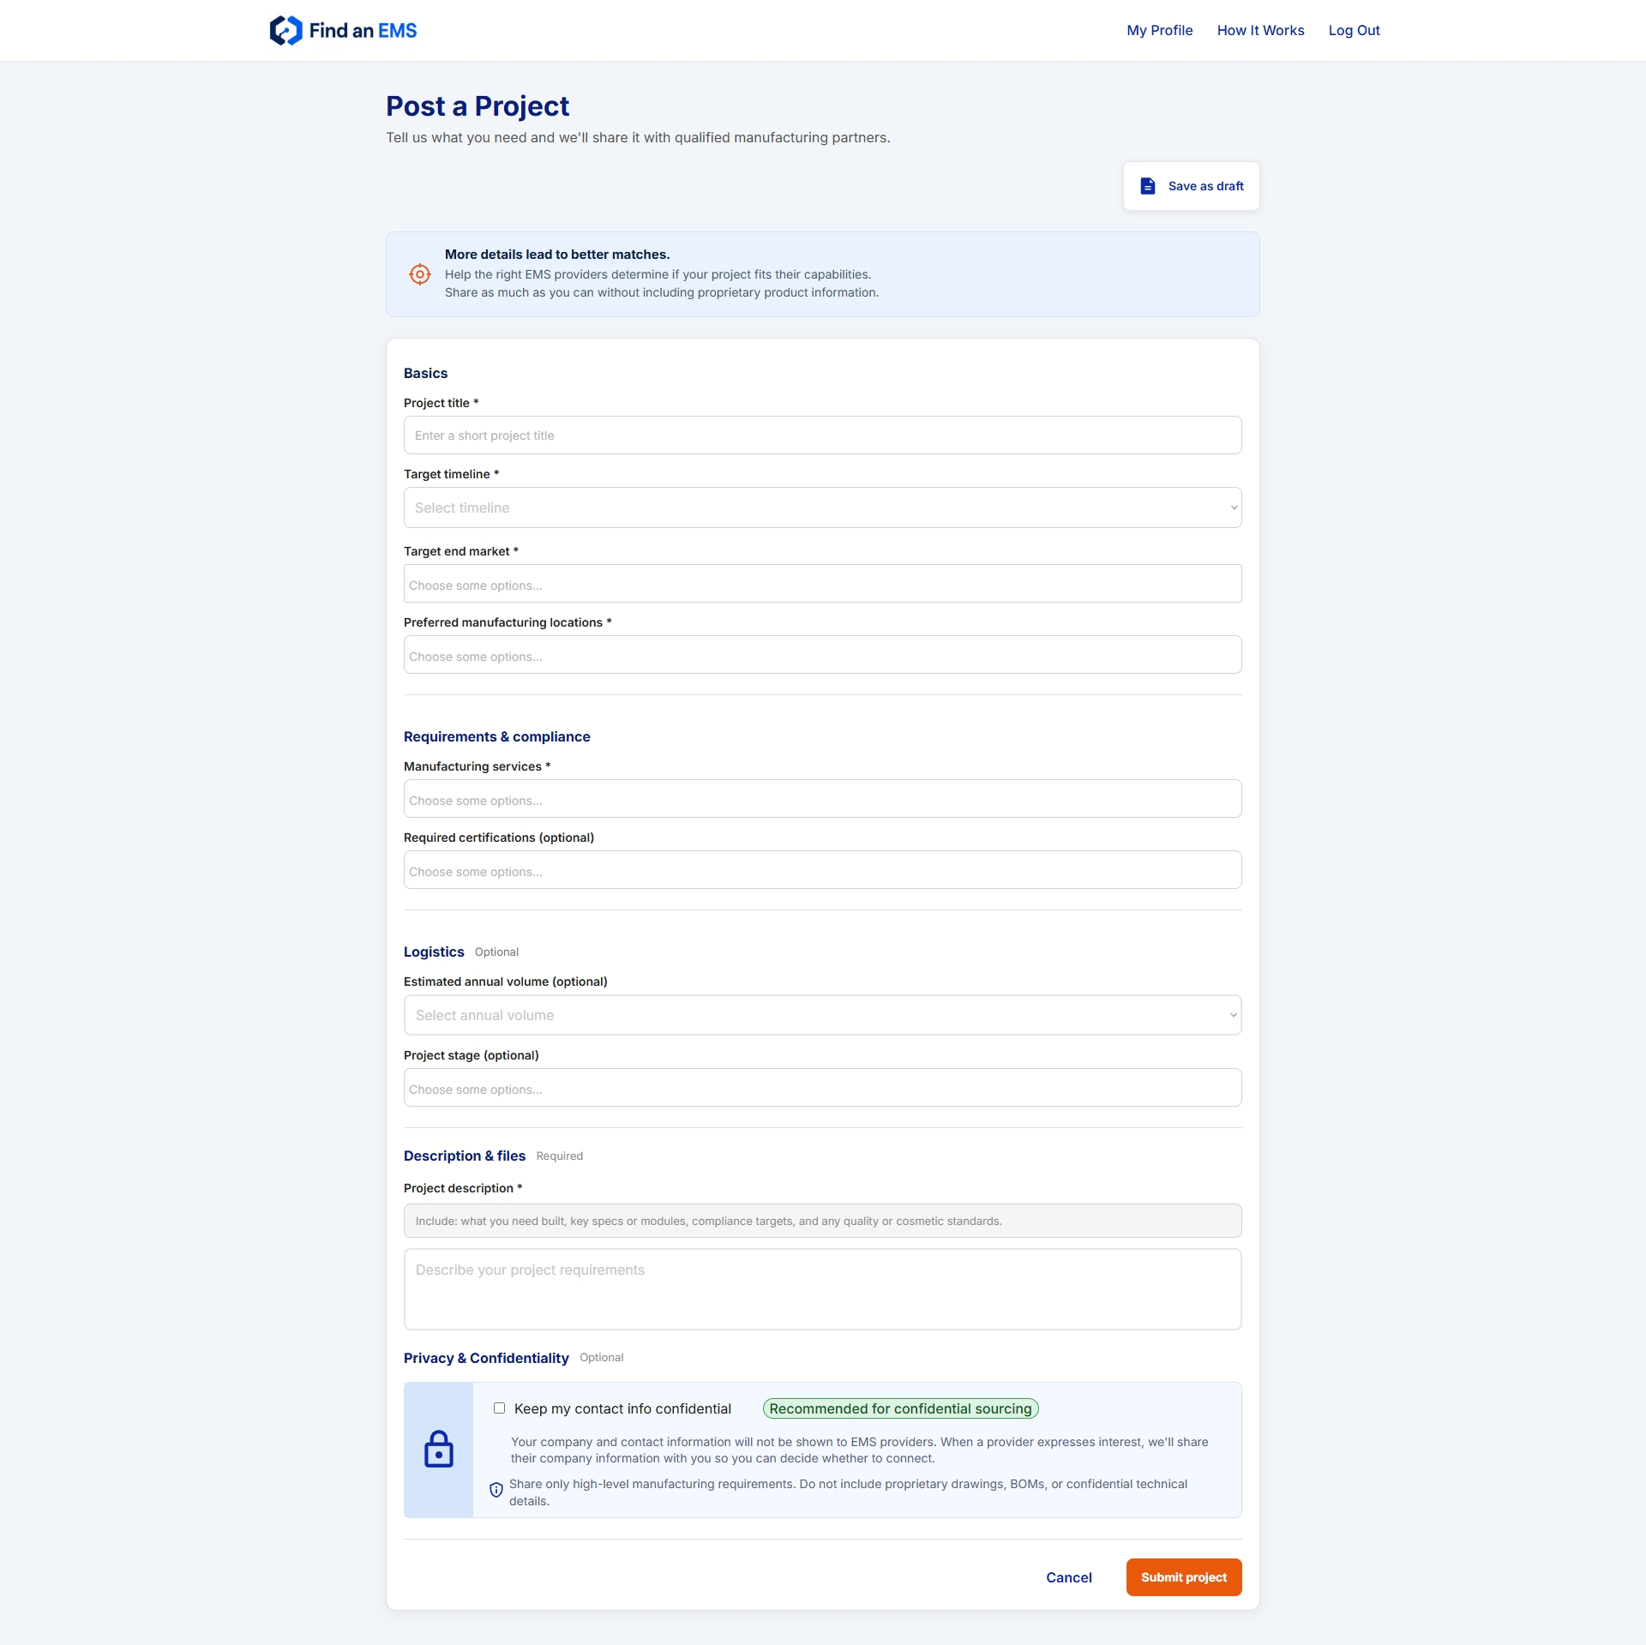
Task: Click Recommended for confidential sourcing badge
Action: (901, 1408)
